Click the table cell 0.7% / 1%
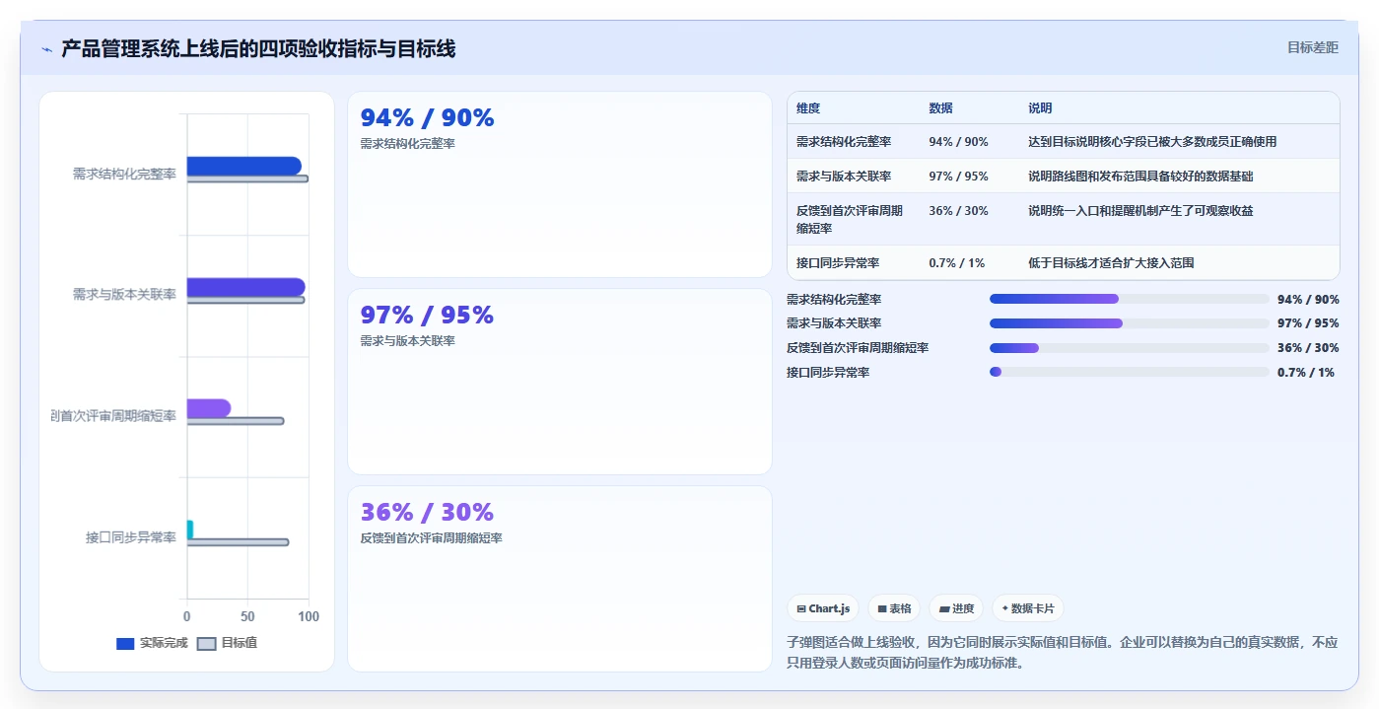This screenshot has height=709, width=1379. 956,263
